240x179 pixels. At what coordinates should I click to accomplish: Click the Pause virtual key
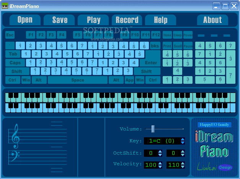pyautogui.click(x=188, y=46)
